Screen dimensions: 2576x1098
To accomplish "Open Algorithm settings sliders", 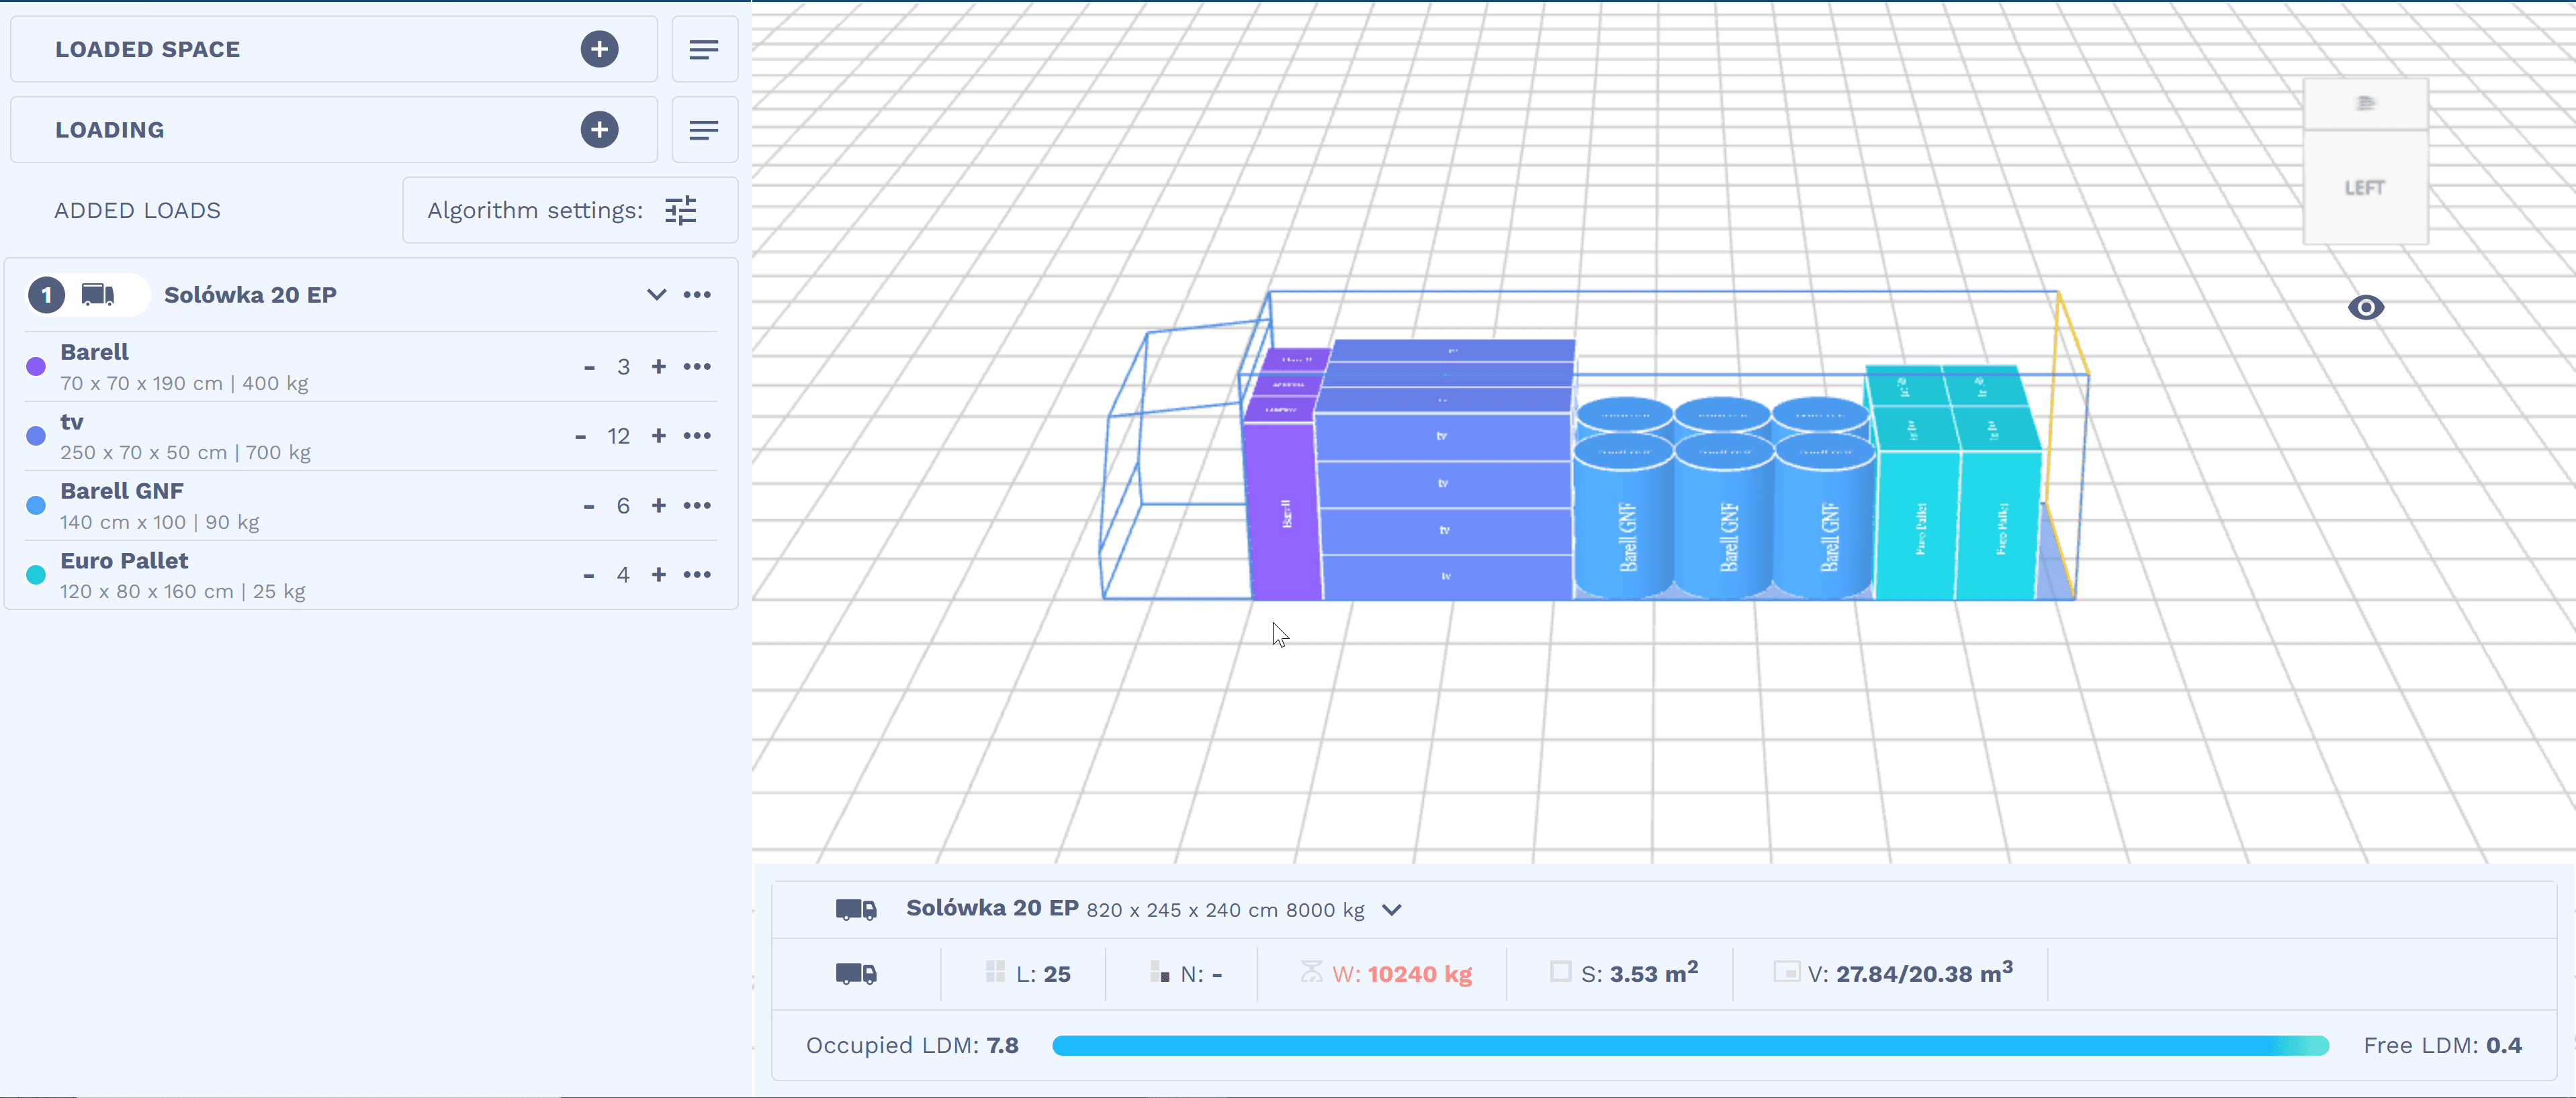I will click(x=681, y=210).
